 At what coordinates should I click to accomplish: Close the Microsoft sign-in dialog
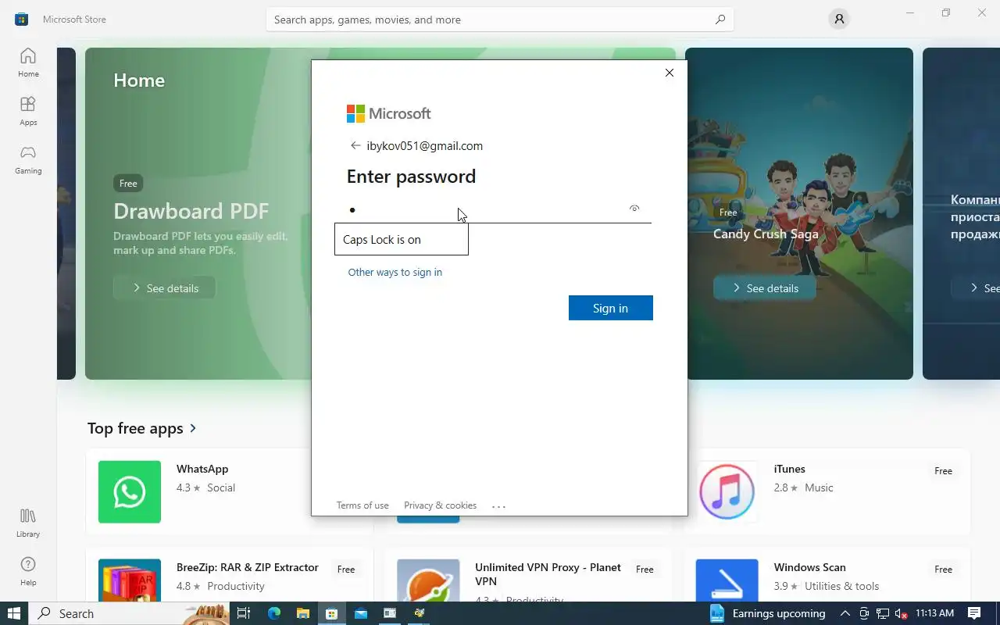pyautogui.click(x=669, y=73)
